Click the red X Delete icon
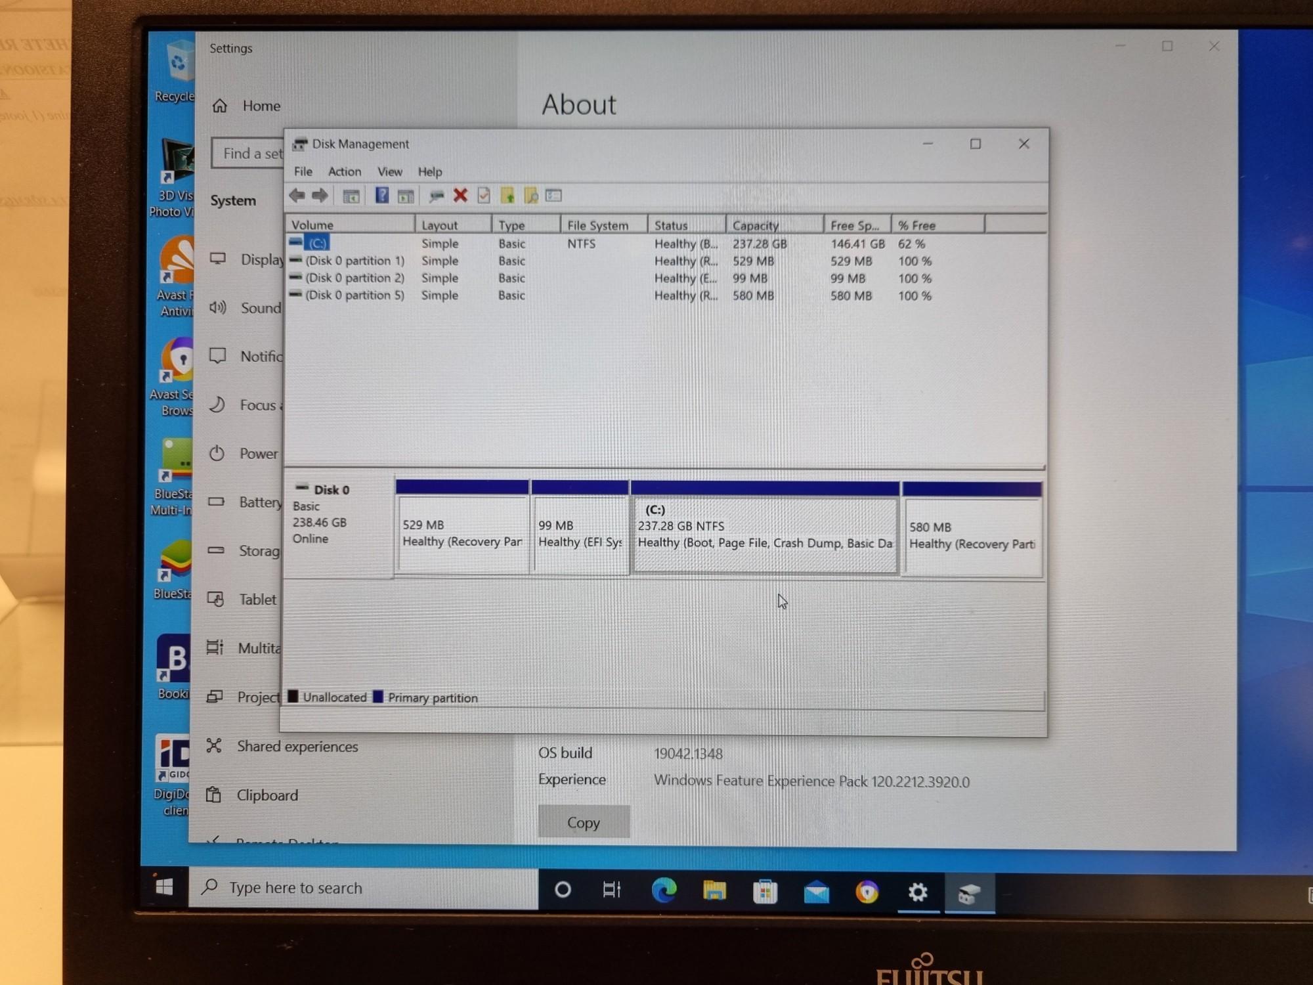1313x985 pixels. click(x=460, y=195)
